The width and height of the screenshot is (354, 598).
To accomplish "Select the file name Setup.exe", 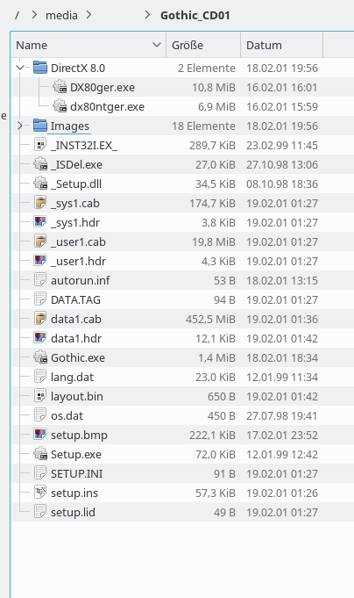I will (x=76, y=455).
